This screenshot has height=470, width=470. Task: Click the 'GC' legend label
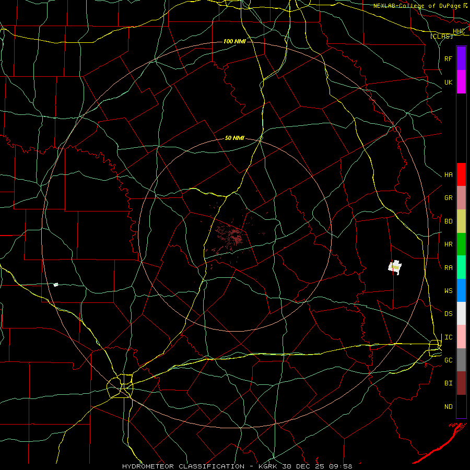(448, 360)
